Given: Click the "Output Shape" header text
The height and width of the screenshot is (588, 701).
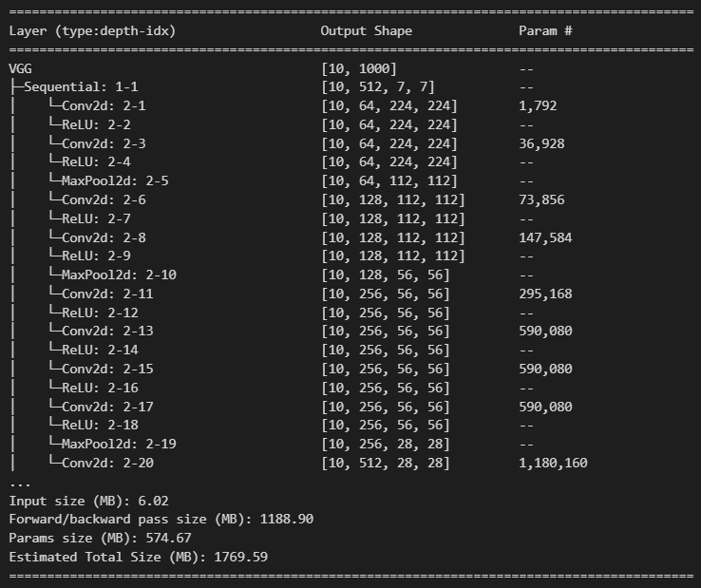Looking at the screenshot, I should [x=366, y=30].
